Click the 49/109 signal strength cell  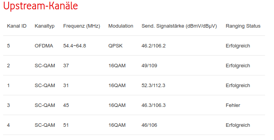click(149, 66)
